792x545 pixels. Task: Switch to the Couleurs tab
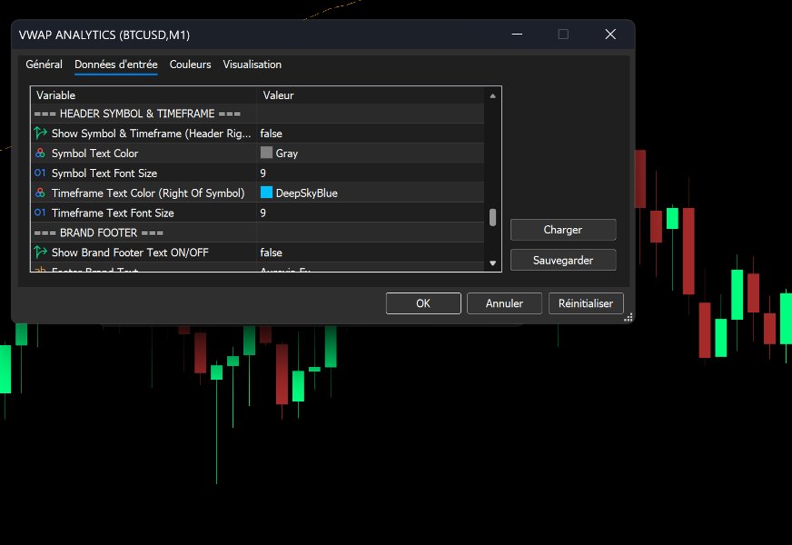click(x=190, y=64)
